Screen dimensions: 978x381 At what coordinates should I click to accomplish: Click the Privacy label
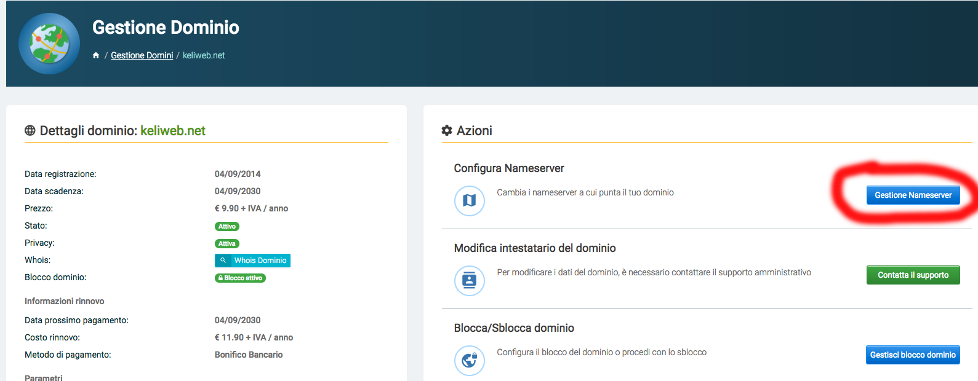click(39, 243)
